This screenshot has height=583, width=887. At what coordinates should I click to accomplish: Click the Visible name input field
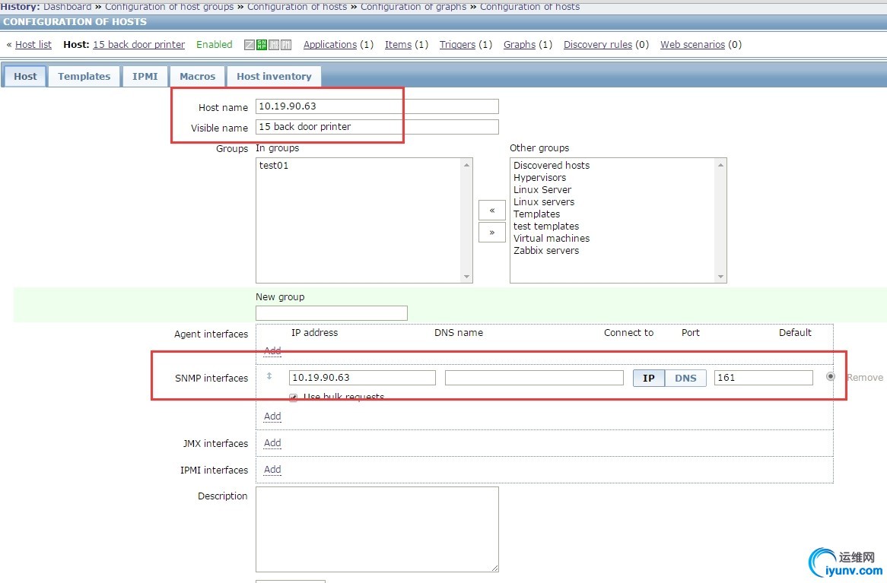pos(377,127)
